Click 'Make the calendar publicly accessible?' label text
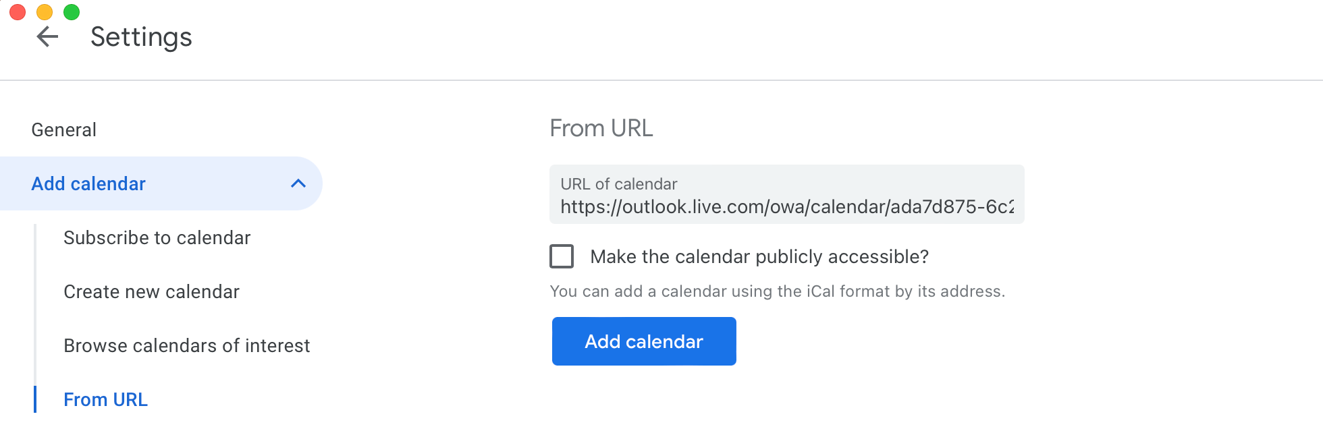This screenshot has width=1323, height=433. coord(759,256)
